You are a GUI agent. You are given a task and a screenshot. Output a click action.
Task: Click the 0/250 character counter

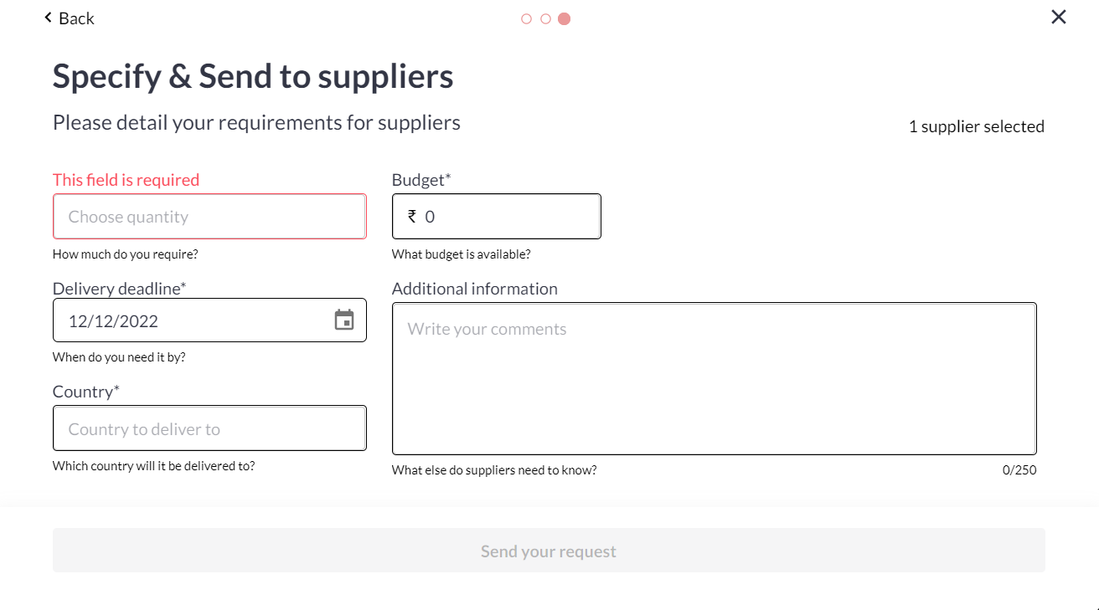[1019, 470]
